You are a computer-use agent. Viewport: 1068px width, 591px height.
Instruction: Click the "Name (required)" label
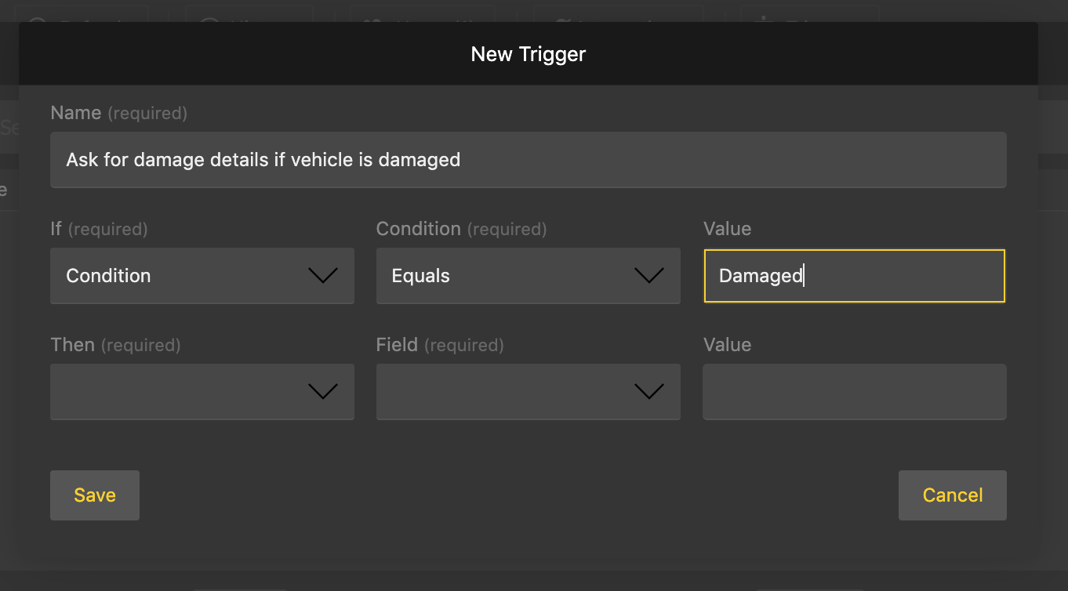pyautogui.click(x=118, y=113)
